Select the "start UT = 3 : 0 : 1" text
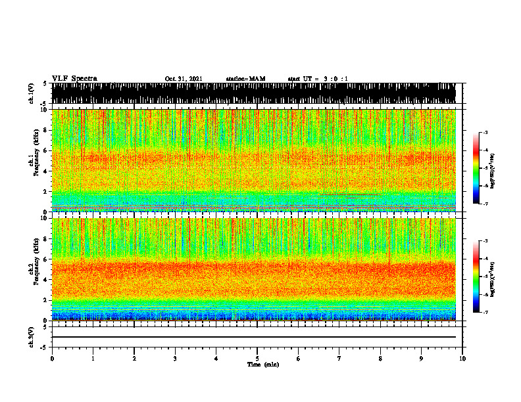 pos(318,79)
